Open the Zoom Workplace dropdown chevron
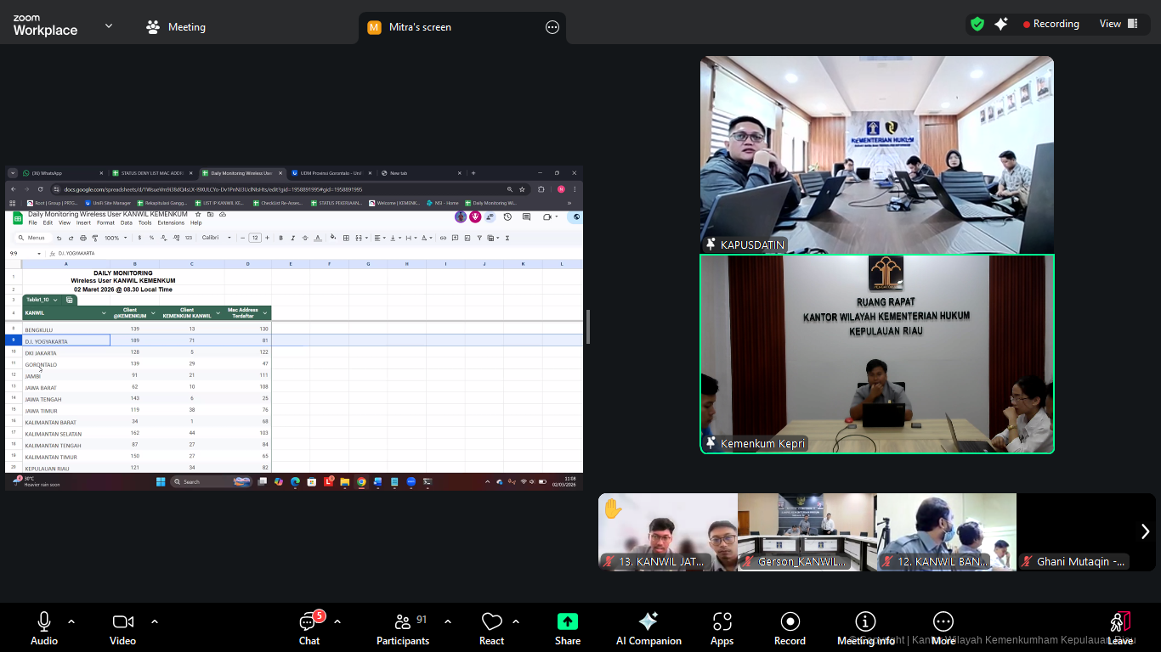This screenshot has height=652, width=1161. tap(109, 26)
